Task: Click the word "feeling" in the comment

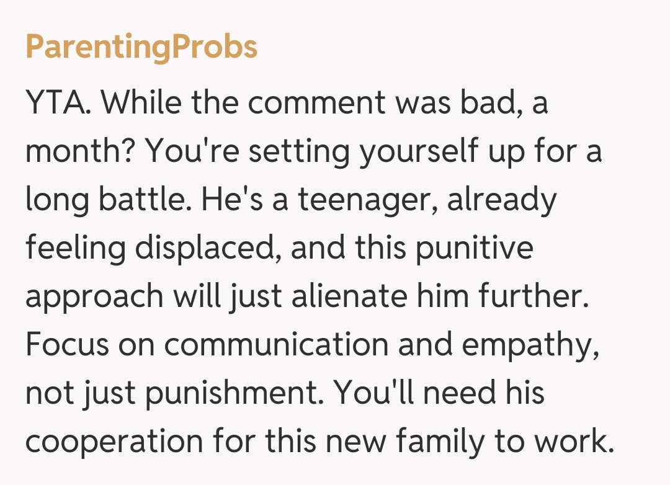Action: click(74, 248)
